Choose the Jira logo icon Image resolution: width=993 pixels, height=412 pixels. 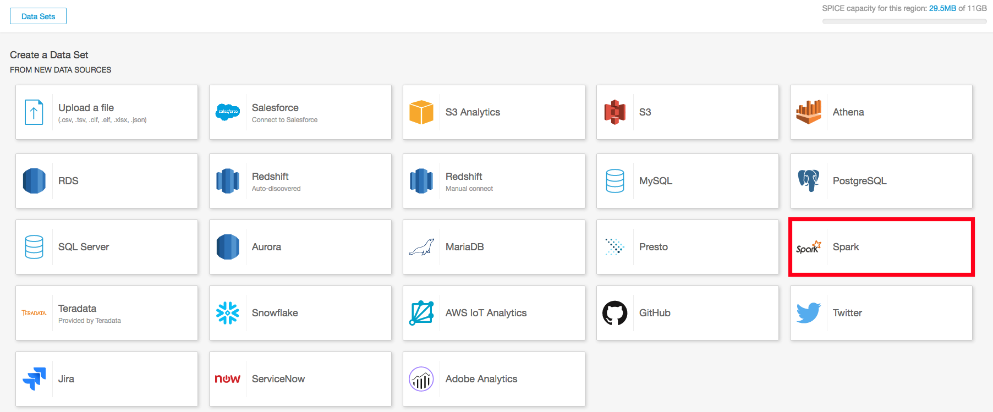(34, 379)
